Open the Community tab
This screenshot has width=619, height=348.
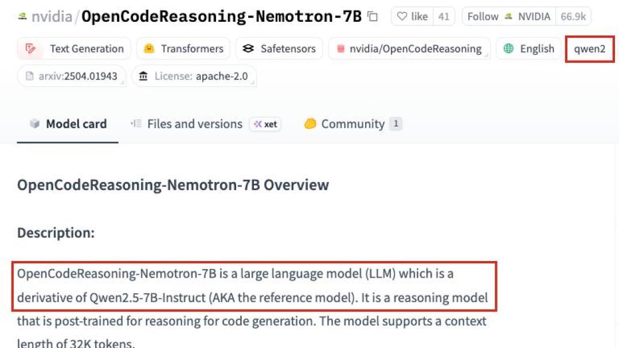[x=352, y=124]
